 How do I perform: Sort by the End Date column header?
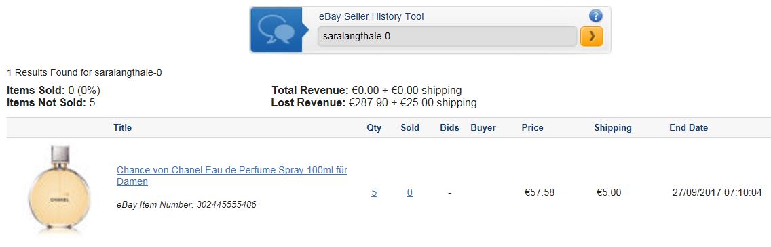coord(688,127)
